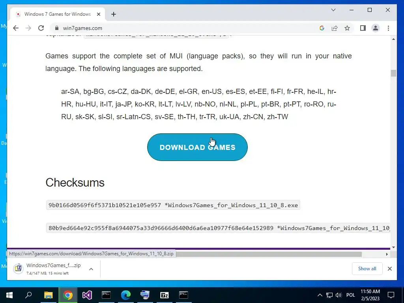Open Visual Studio from taskbar
404x303 pixels.
[x=87, y=295]
